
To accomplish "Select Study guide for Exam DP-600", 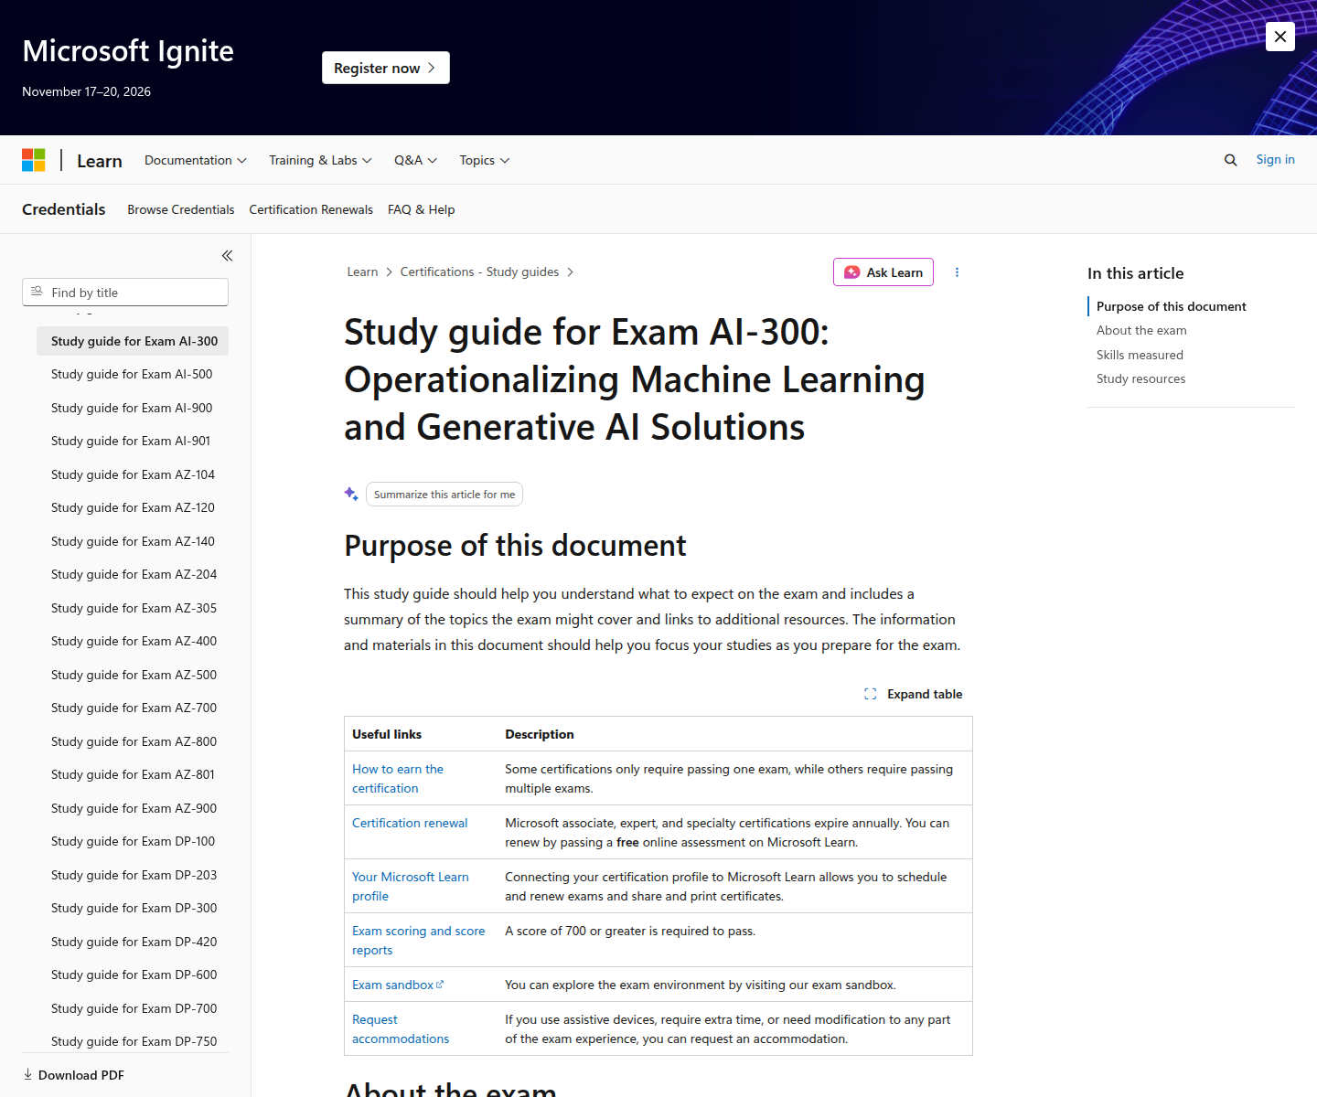I will tap(133, 975).
